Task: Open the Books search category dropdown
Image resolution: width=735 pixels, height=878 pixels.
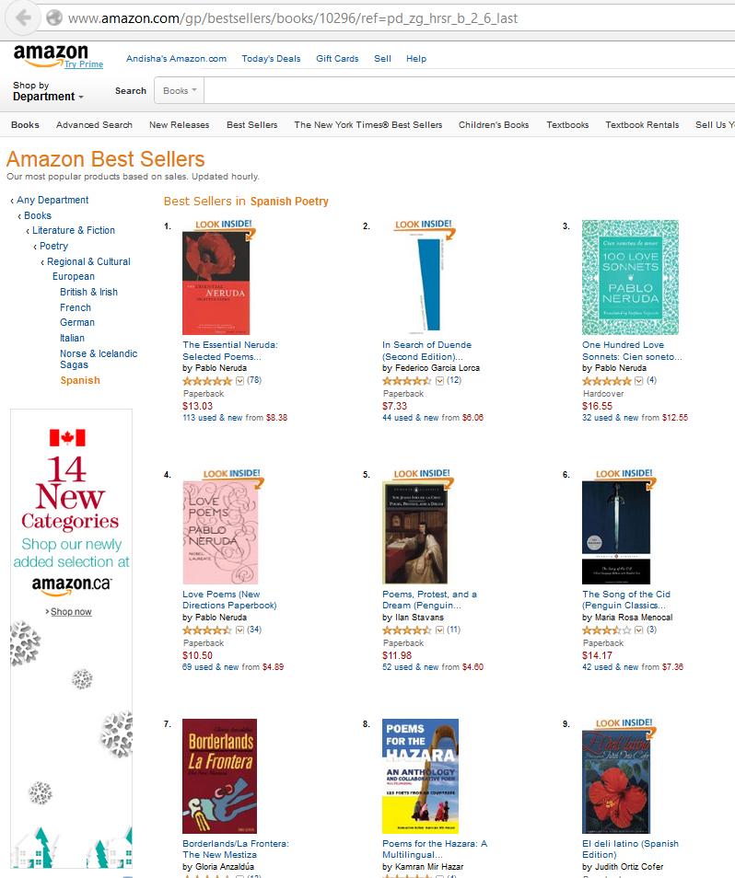Action: (181, 91)
